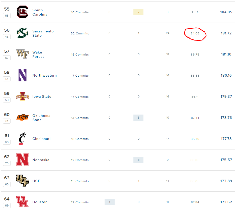Click the Cincinnati Bearcats logo

(22, 138)
